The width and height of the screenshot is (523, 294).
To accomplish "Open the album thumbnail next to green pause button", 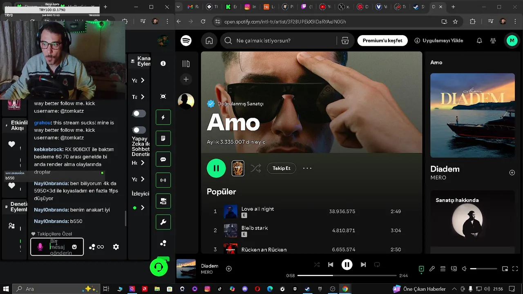I will (238, 168).
